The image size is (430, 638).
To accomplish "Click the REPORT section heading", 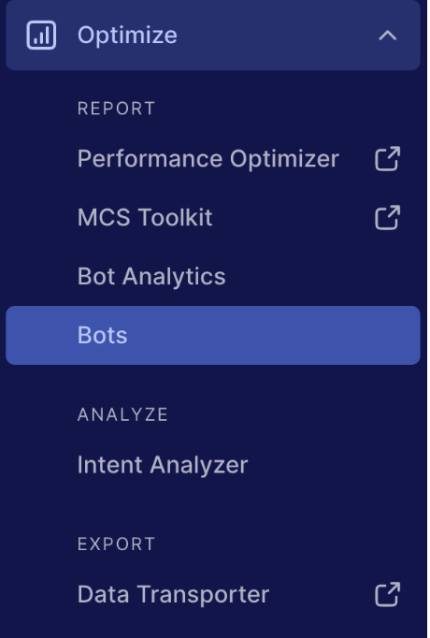I will (116, 109).
